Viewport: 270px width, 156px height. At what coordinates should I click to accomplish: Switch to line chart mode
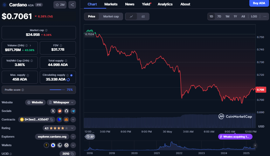coord(131,16)
